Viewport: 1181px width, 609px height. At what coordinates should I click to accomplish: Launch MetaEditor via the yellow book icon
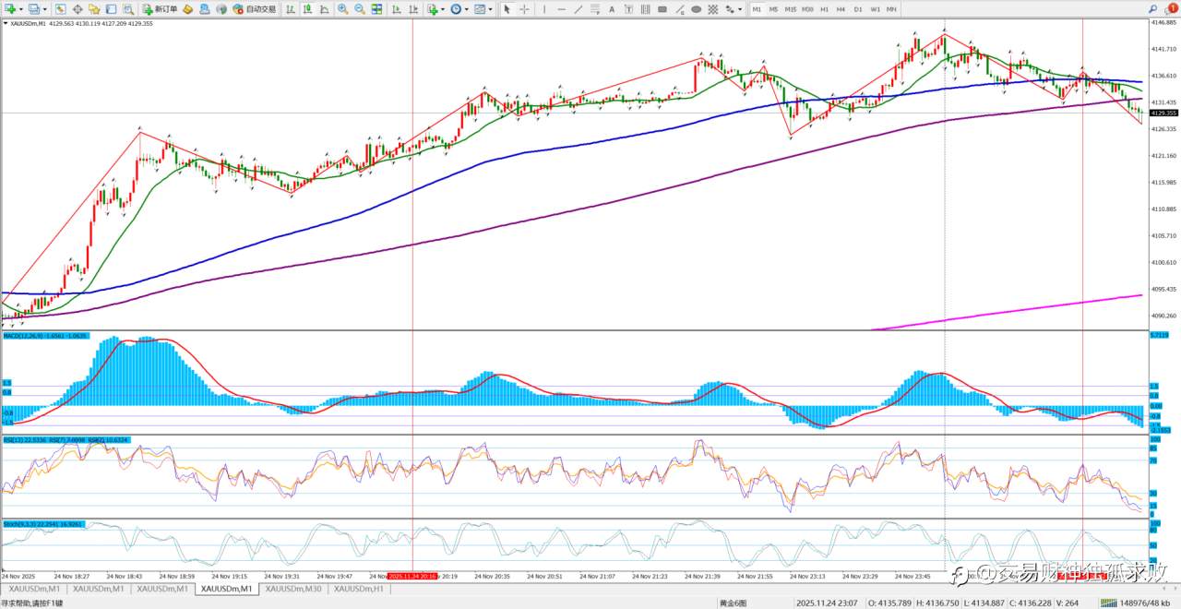pos(187,9)
